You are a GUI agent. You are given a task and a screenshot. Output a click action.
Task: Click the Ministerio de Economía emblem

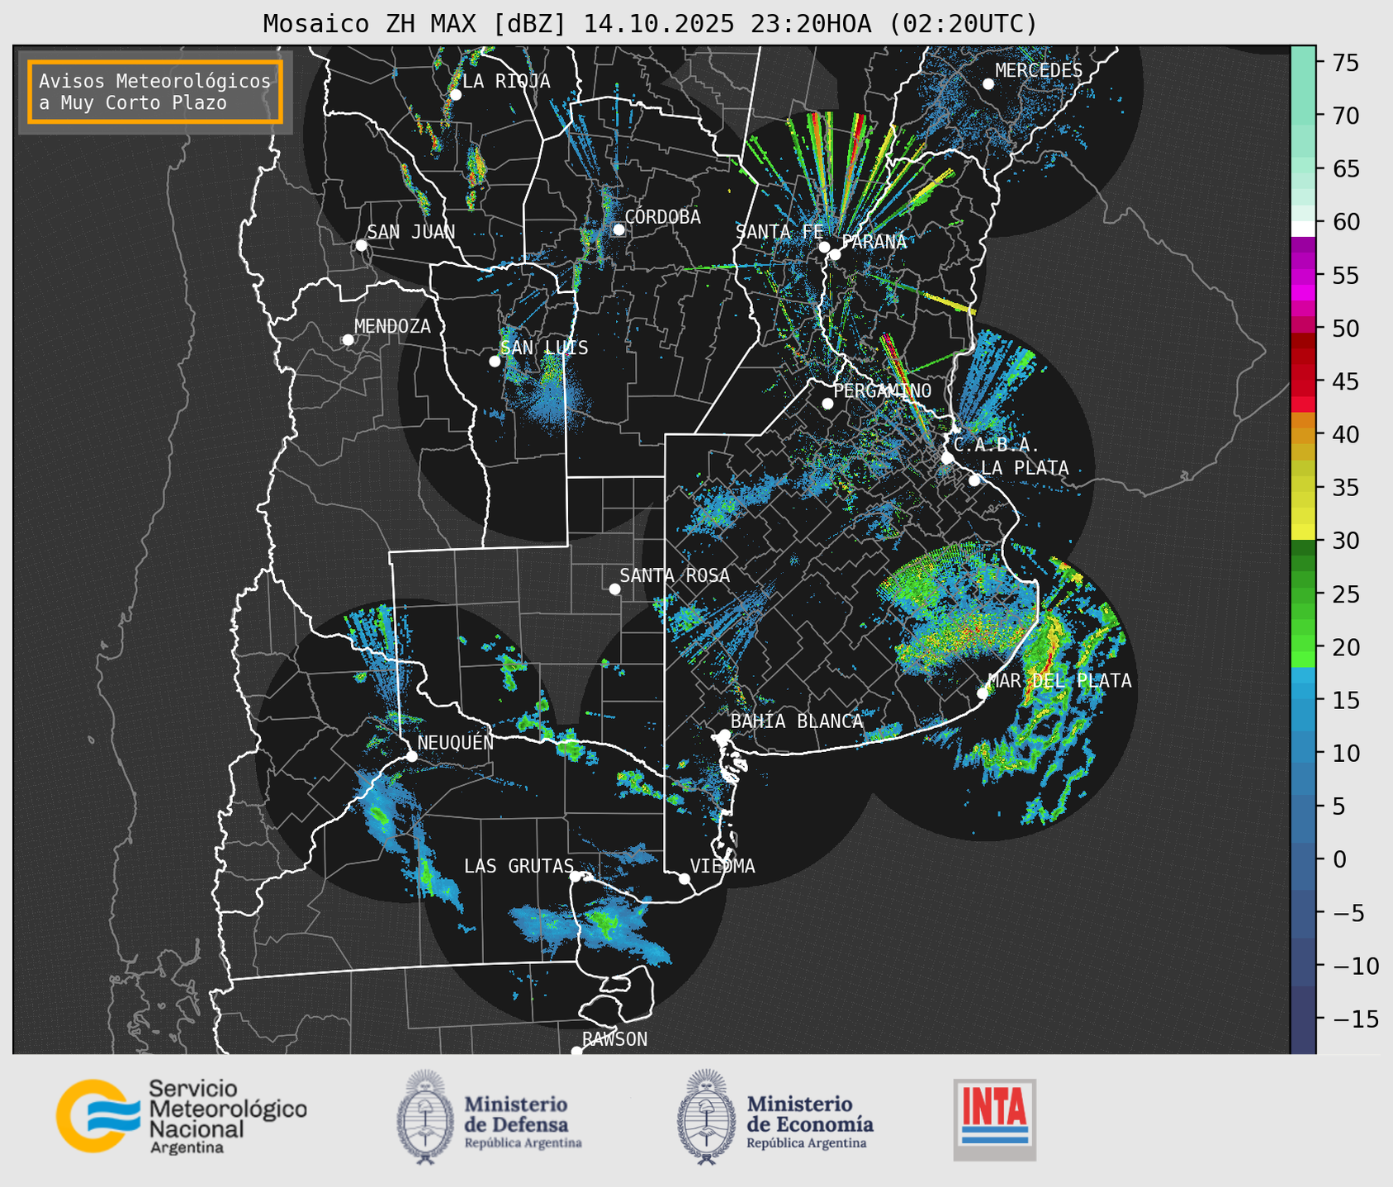705,1117
